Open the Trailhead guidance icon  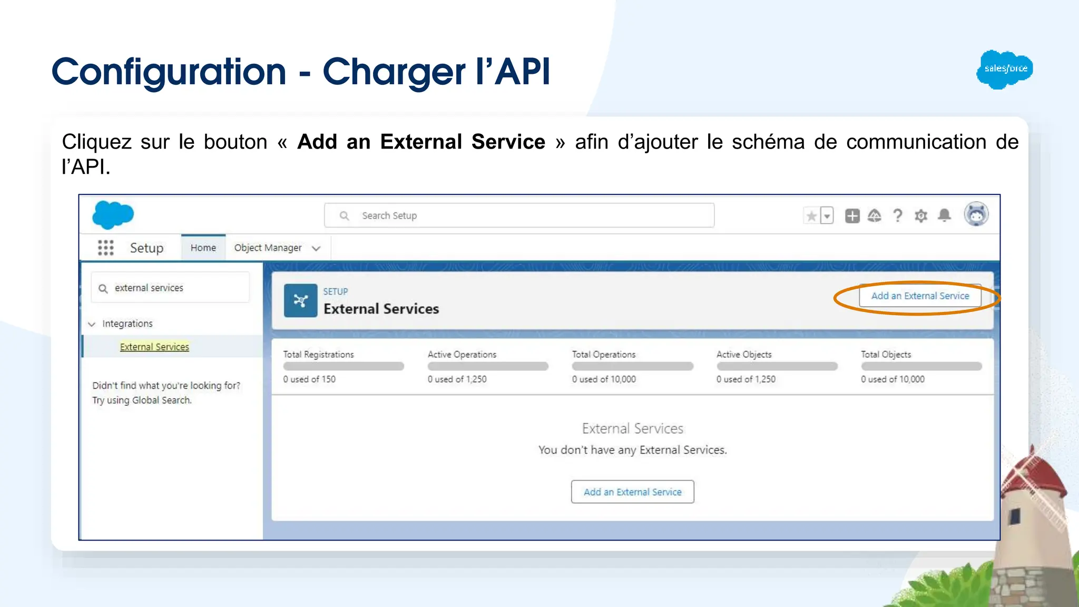click(x=875, y=216)
